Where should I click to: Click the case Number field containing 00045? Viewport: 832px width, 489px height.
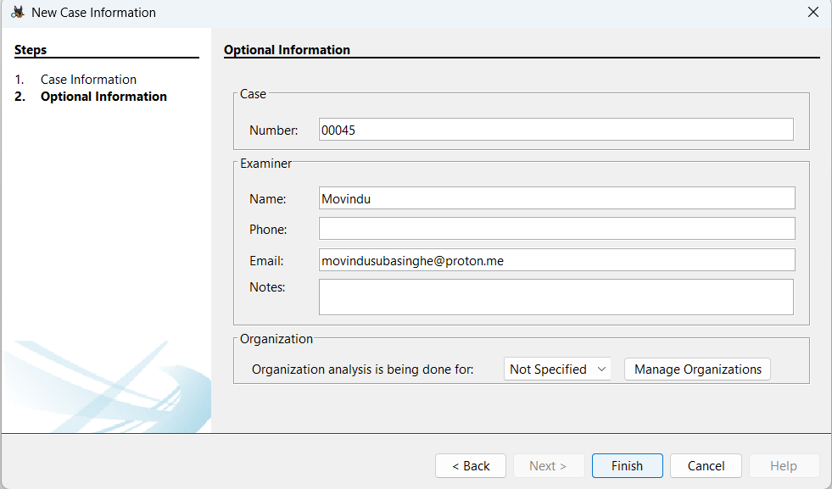click(x=556, y=130)
